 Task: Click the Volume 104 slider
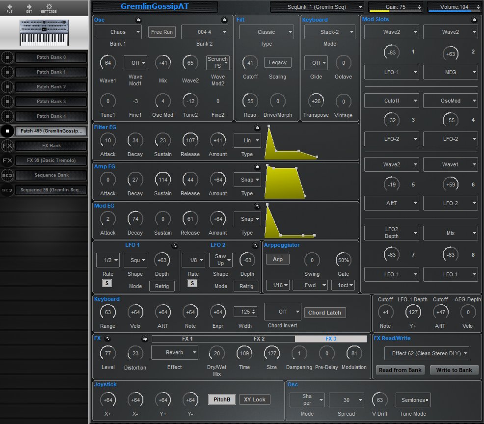(x=454, y=7)
